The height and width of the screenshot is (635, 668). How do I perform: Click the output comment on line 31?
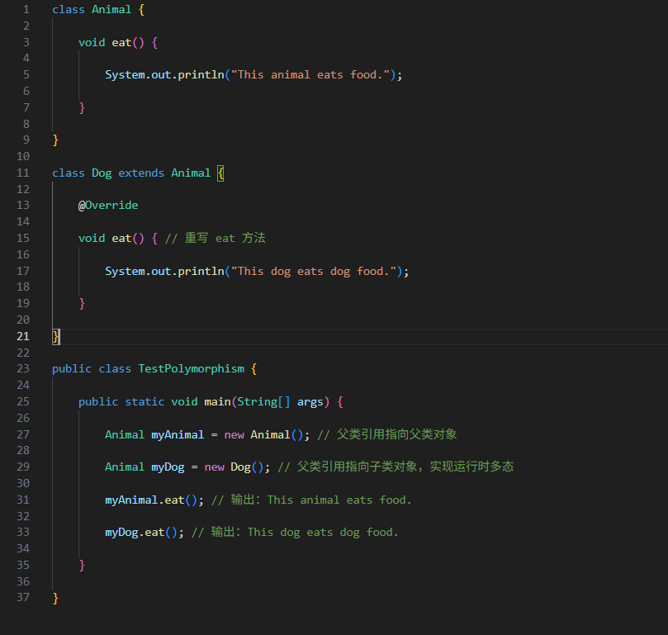click(x=311, y=500)
